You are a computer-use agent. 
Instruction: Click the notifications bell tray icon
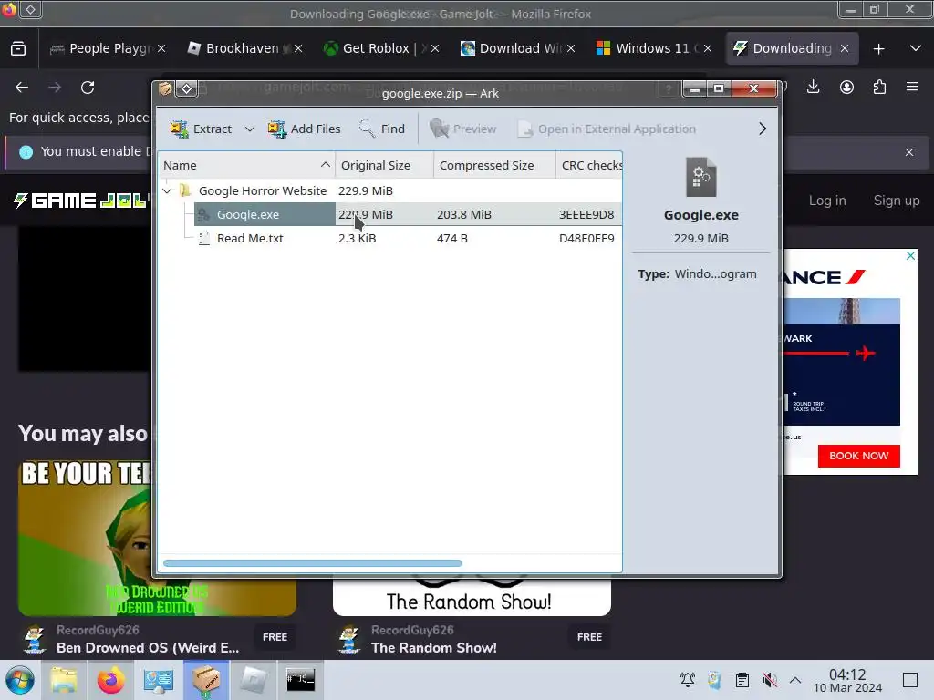688,679
